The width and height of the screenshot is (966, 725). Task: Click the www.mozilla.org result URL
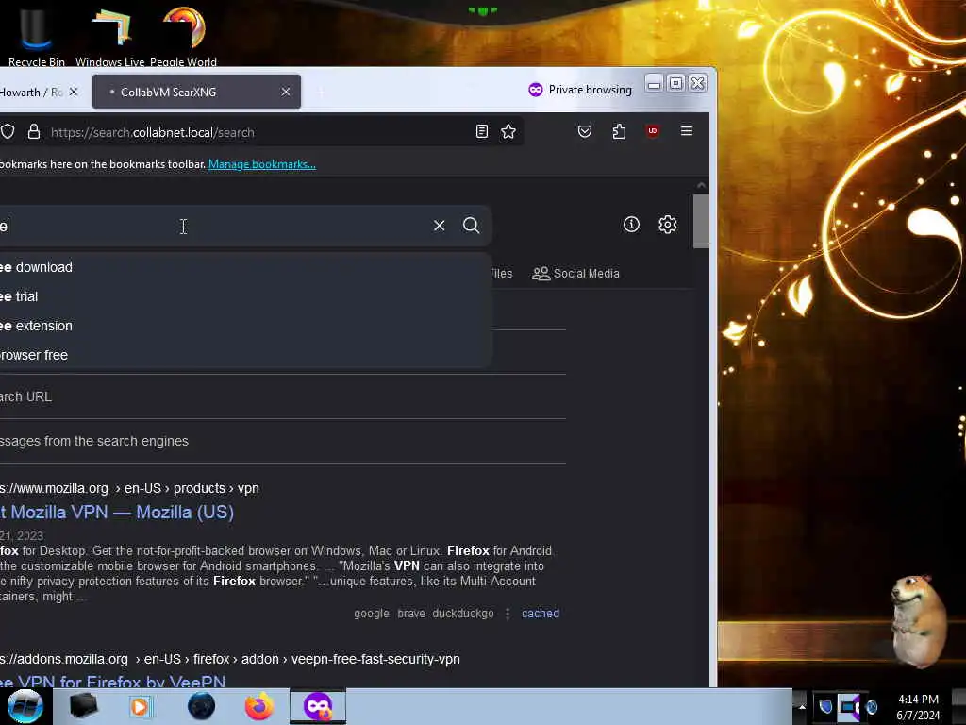click(x=129, y=488)
